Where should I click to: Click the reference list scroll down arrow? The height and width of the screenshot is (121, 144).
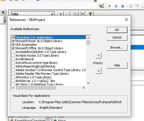(88, 83)
